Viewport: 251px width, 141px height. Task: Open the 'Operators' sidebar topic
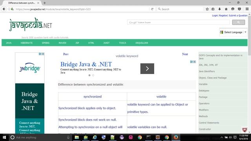point(204,103)
